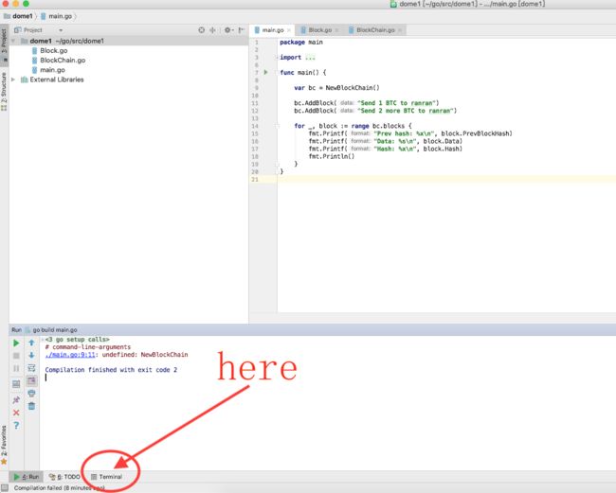This screenshot has height=493, width=616.
Task: Pin the Run tab with the pin icon
Action: click(16, 400)
